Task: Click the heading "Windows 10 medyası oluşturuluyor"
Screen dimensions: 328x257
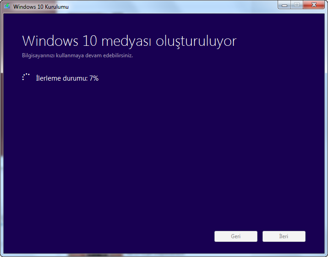Action: pyautogui.click(x=129, y=41)
